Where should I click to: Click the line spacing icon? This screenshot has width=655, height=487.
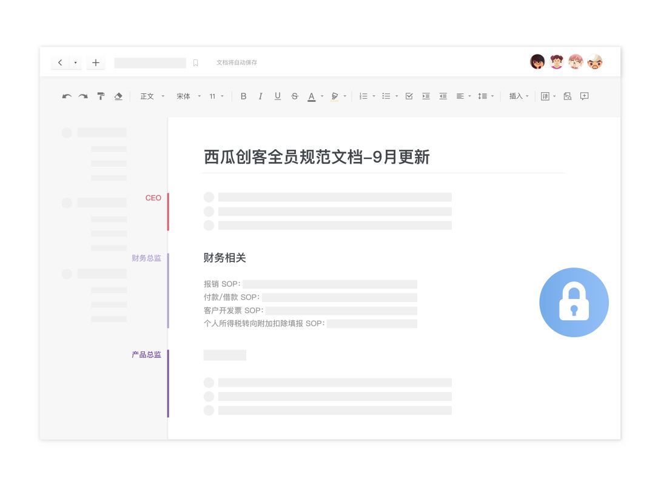pos(483,96)
